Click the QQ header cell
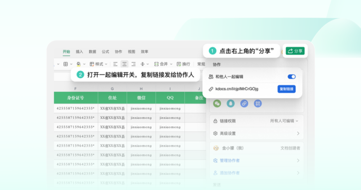Viewport: 361px width, 190px height. [170, 98]
